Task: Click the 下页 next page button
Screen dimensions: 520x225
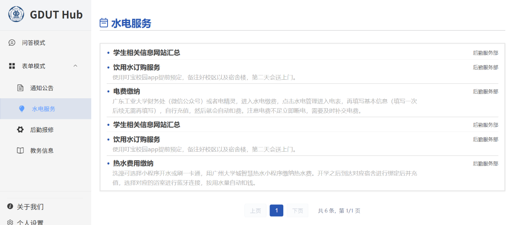Action: pos(298,211)
